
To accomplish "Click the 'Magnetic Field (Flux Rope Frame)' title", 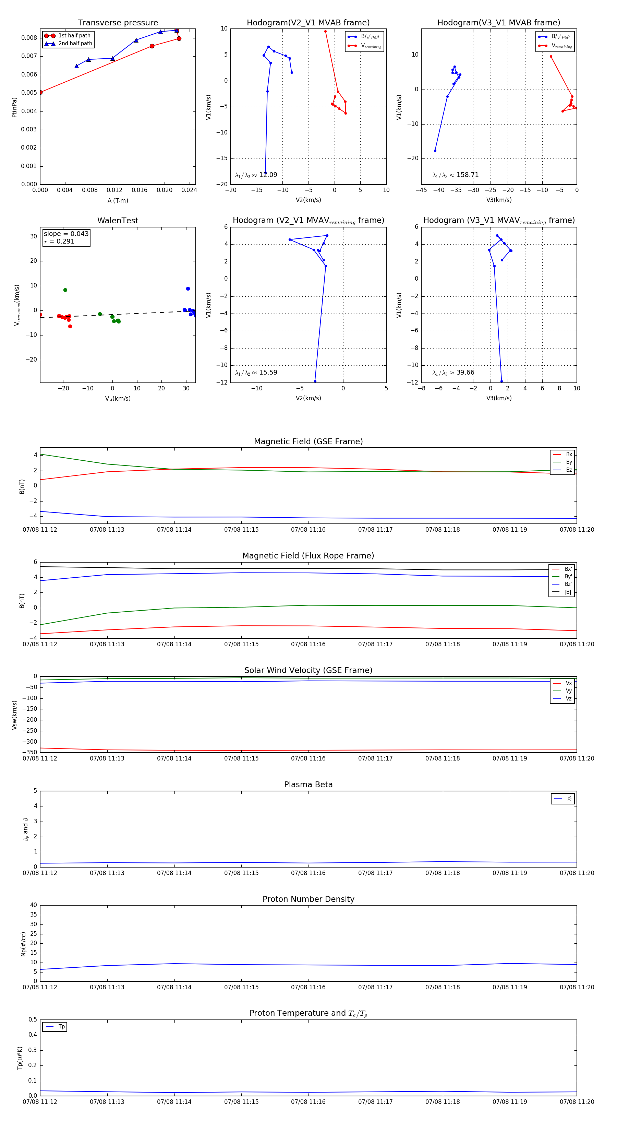I will point(308,556).
